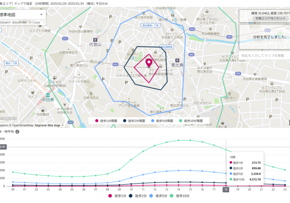Click エジプト大使館 label on map
290x203 pixels.
click(x=40, y=30)
